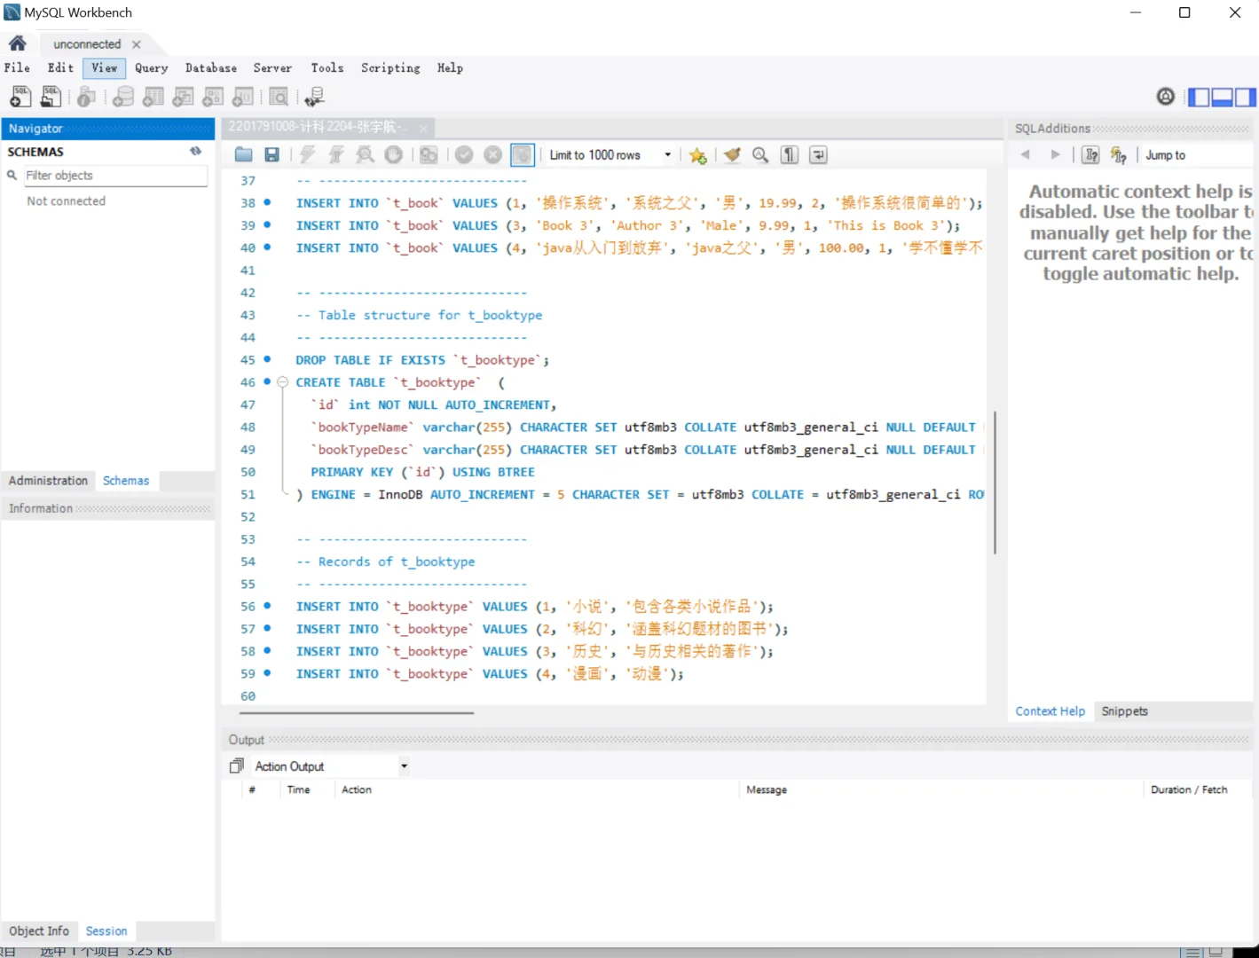Create a new table icon

(x=153, y=97)
